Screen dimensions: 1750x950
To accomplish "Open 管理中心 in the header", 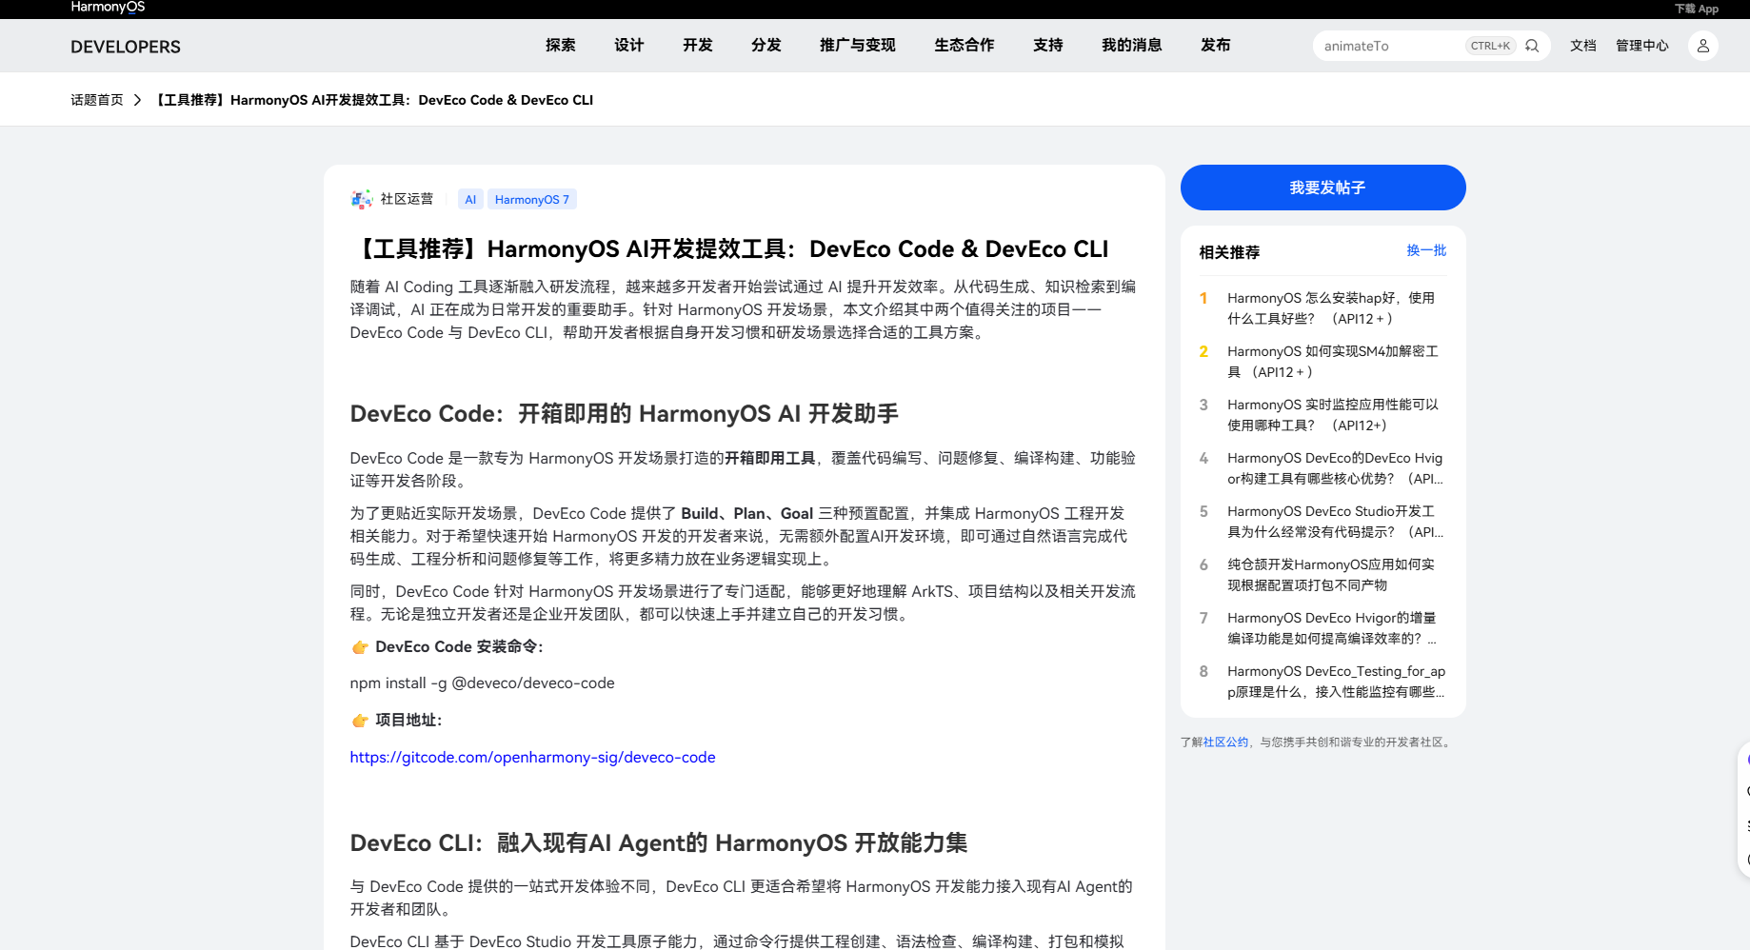I will pyautogui.click(x=1642, y=46).
